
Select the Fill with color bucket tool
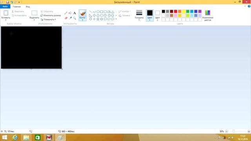pos(70,13)
